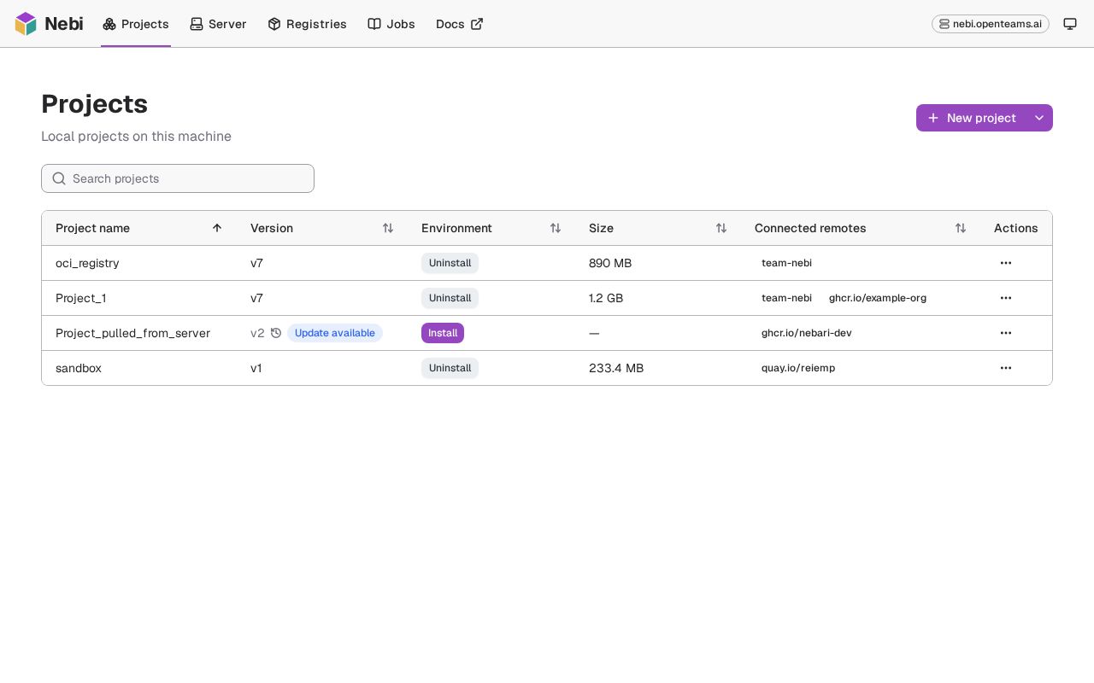Uninstall the Project_1 environment
Screen dimensions: 1094x683
click(x=450, y=298)
